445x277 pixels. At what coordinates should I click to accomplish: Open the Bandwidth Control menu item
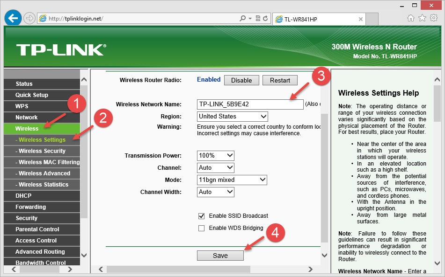(42, 262)
